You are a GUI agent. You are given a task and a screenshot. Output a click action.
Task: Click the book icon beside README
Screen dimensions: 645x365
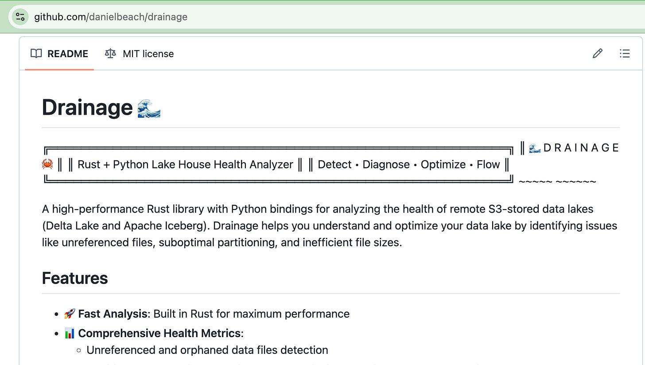36,54
